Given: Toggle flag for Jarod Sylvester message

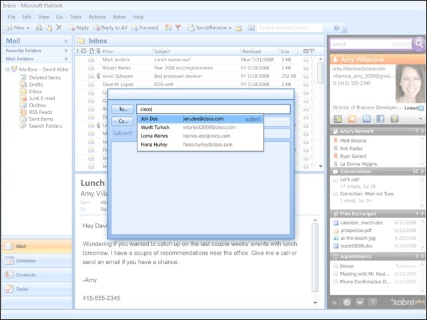Looking at the screenshot, I should point(312,76).
